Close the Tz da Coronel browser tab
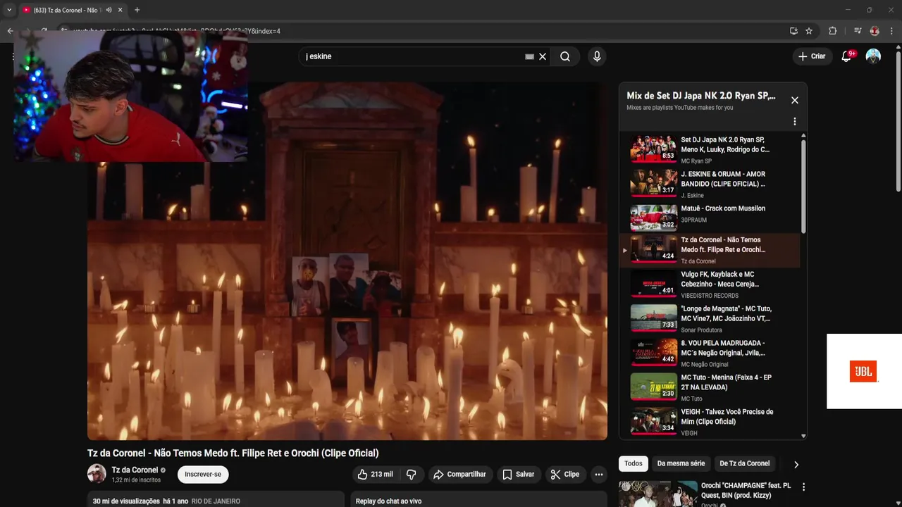Image resolution: width=902 pixels, height=507 pixels. (120, 10)
